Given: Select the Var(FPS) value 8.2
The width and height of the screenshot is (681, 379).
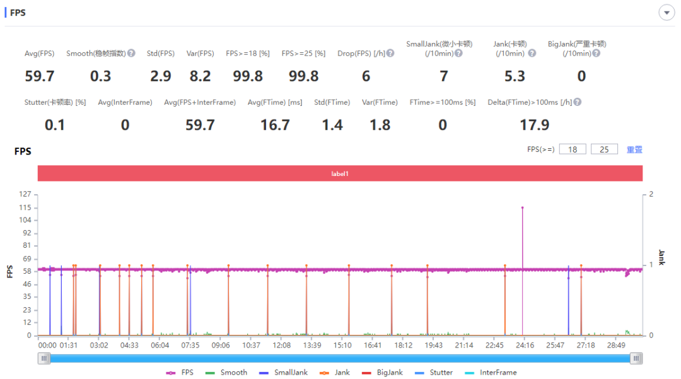Looking at the screenshot, I should point(201,76).
